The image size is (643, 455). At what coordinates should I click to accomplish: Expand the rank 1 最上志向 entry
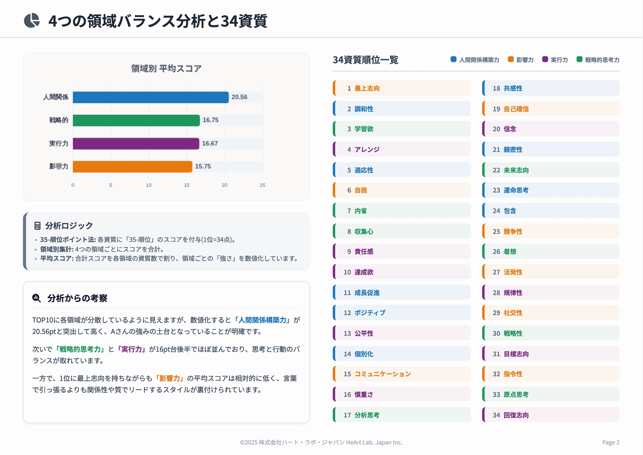[401, 88]
